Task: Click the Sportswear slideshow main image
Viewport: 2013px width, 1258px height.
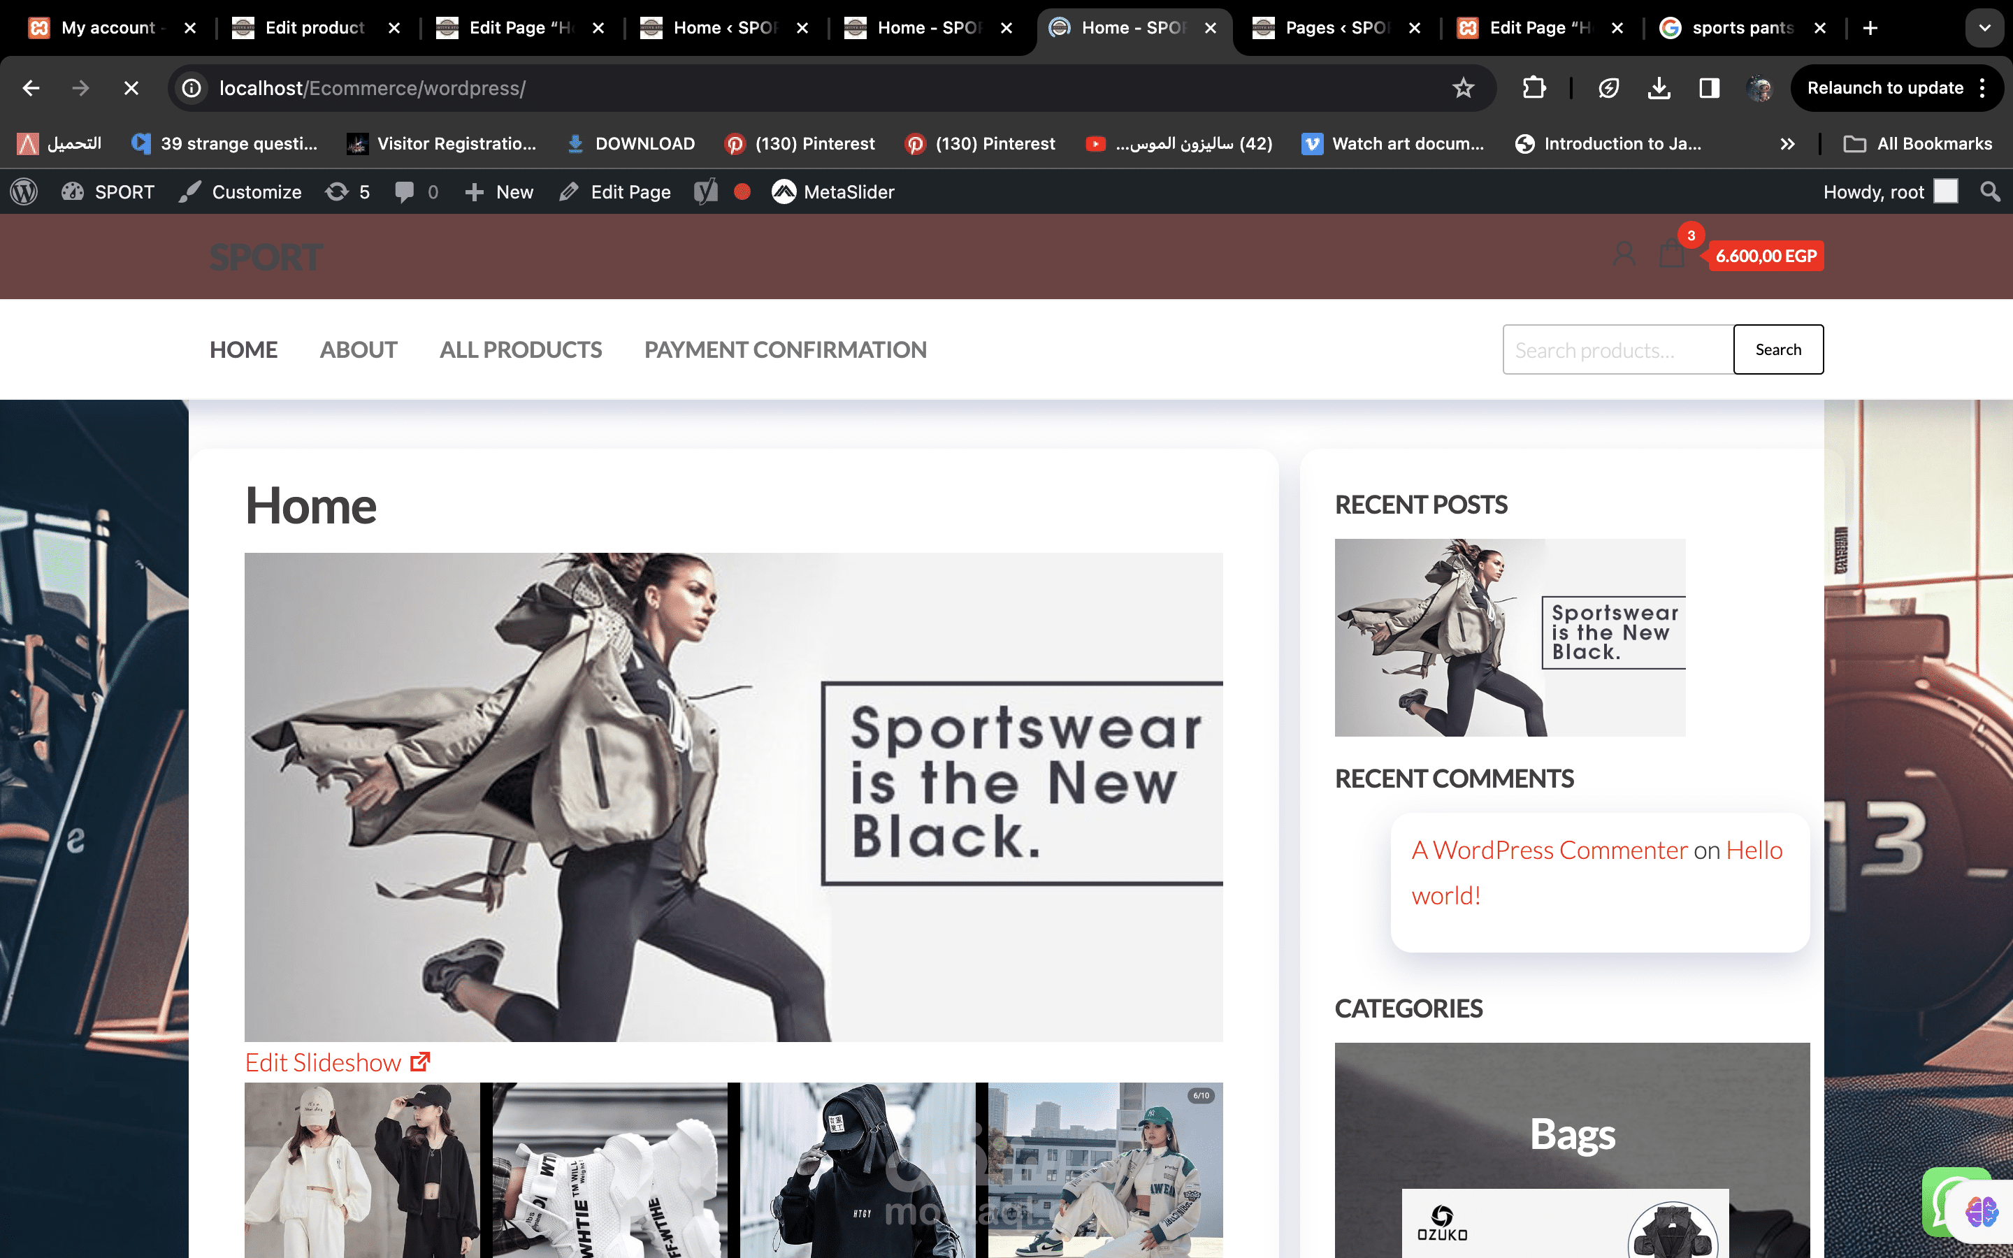Action: click(734, 797)
